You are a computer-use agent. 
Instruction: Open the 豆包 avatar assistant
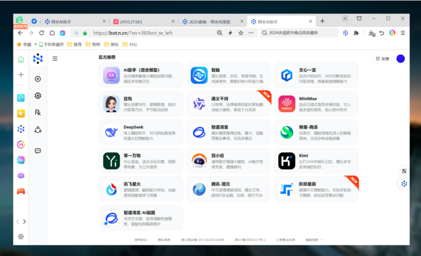pos(111,104)
